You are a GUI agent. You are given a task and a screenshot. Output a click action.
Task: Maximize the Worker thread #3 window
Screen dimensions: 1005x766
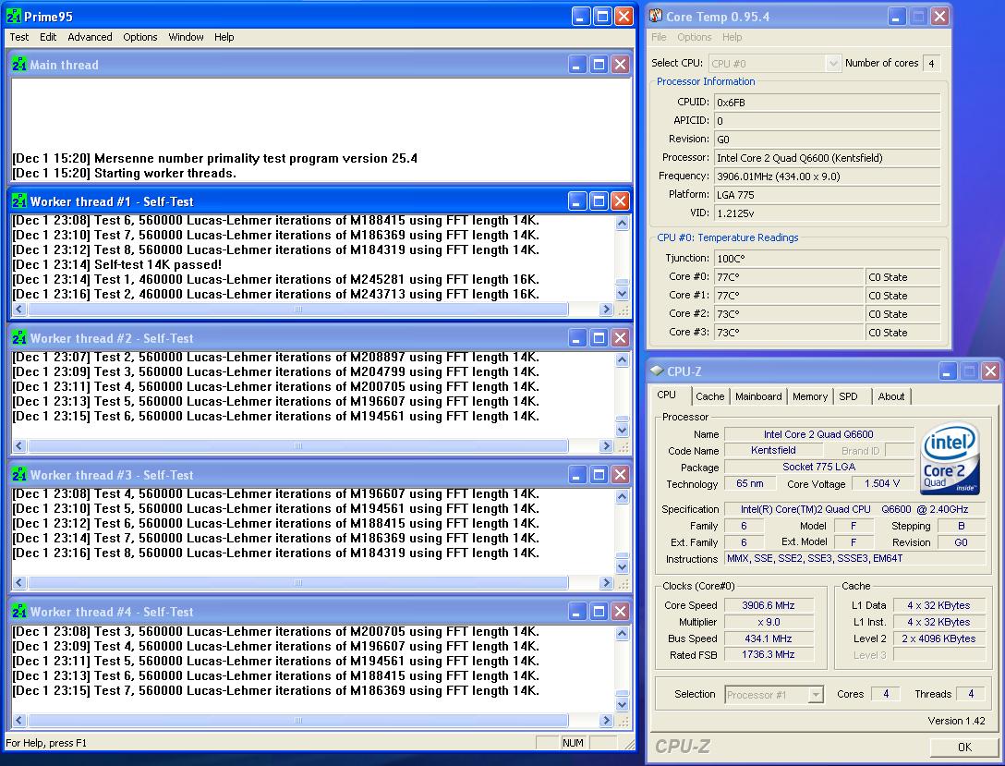click(x=599, y=475)
